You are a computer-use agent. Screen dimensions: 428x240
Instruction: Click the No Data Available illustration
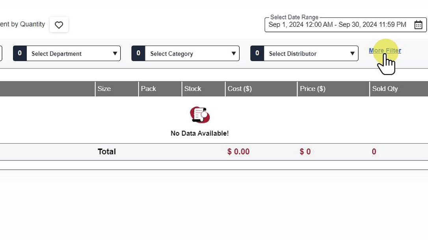click(x=200, y=114)
